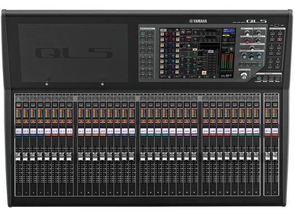Viewport: 295px width, 217px height.
Task: Choose channel 32 via its SEL key
Action: 256,98
